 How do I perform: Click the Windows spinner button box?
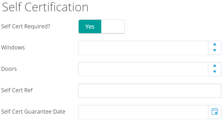(215, 48)
